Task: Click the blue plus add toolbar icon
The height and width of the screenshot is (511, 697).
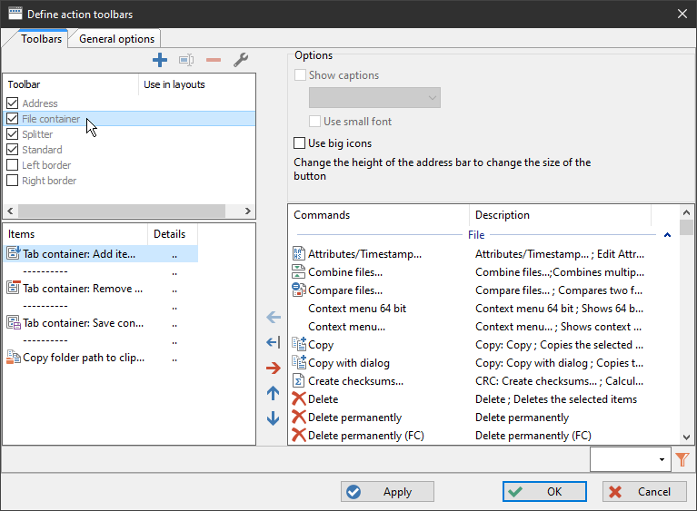Action: (x=160, y=60)
